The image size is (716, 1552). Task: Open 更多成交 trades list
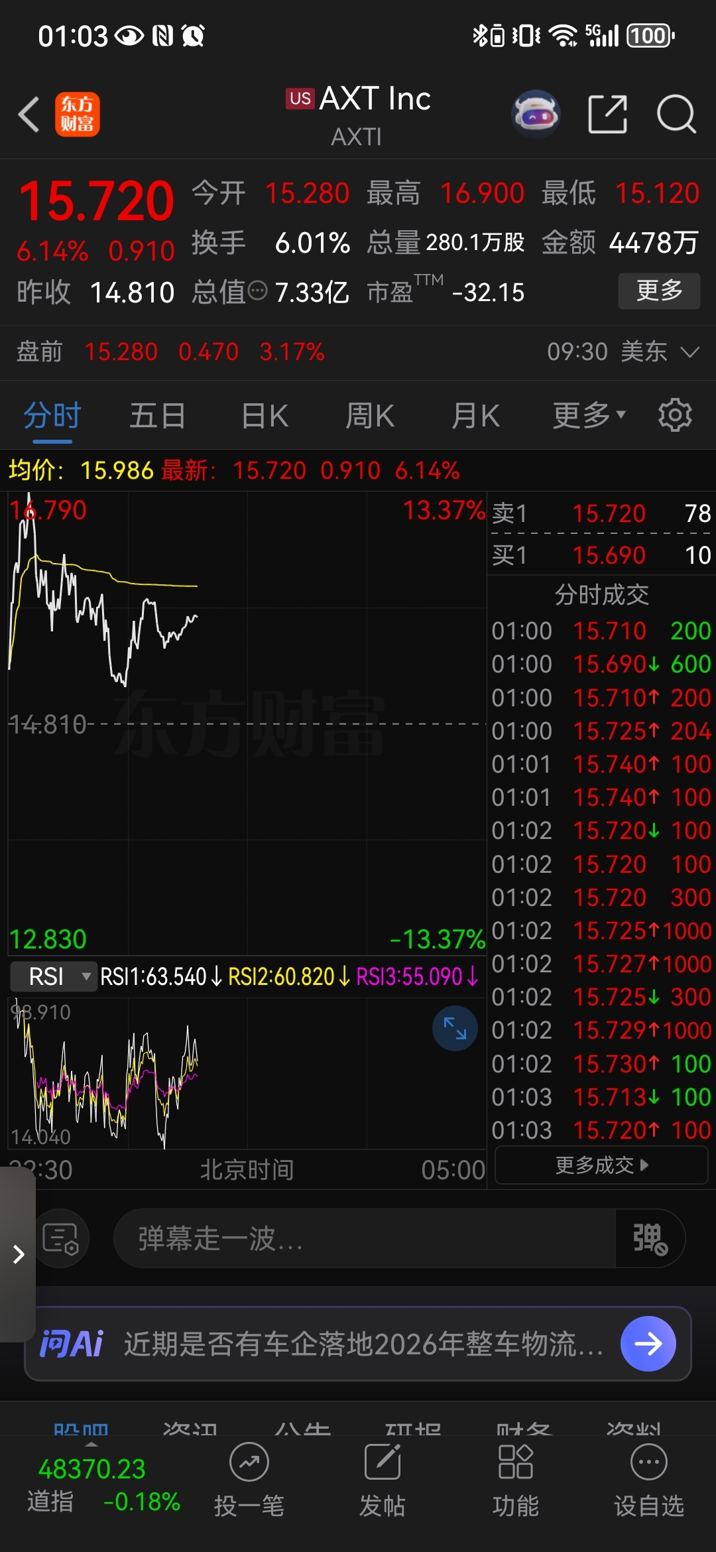tap(601, 1165)
